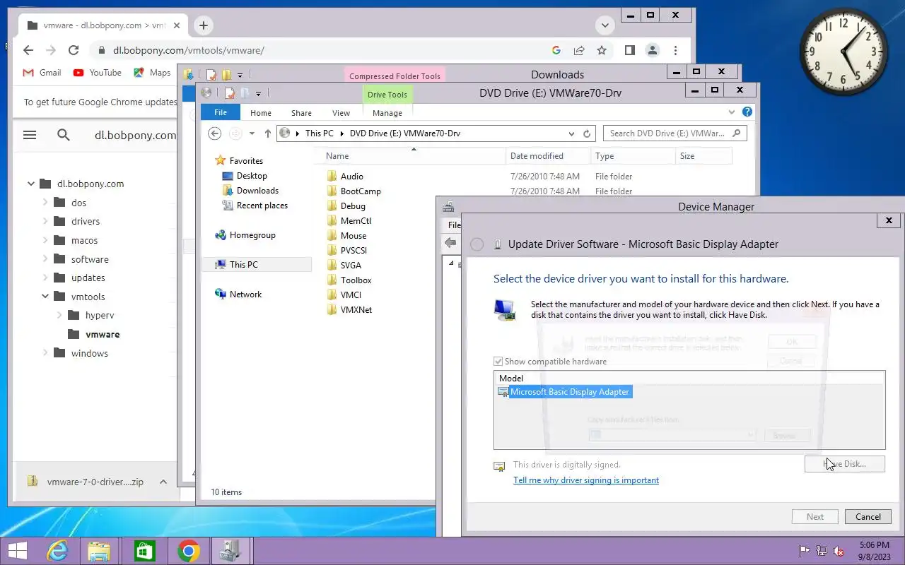Open Downloads under Favorites
Viewport: 905px width, 565px height.
257,191
